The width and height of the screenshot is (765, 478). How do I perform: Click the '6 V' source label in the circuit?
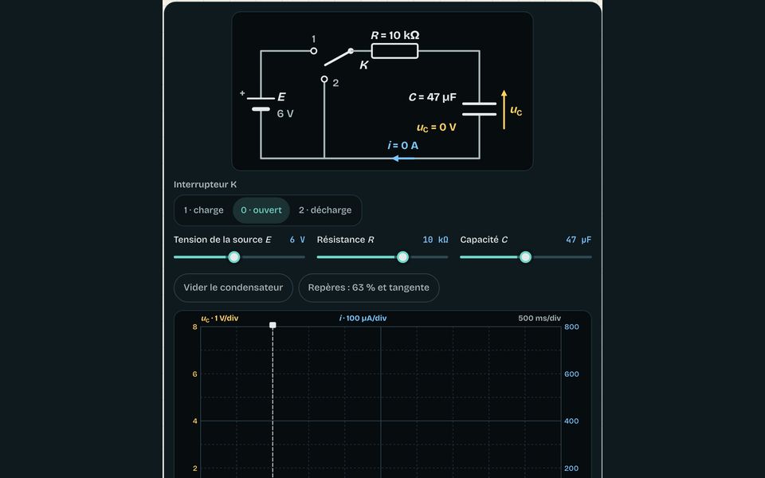tap(285, 114)
